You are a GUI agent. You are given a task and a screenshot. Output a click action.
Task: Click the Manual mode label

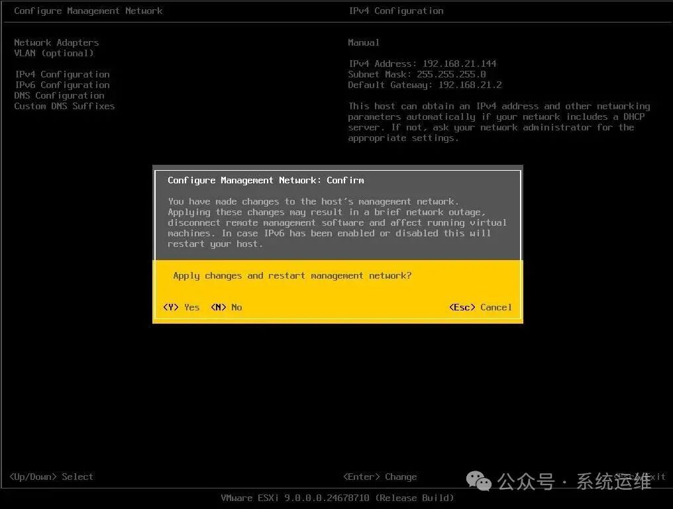(x=364, y=42)
